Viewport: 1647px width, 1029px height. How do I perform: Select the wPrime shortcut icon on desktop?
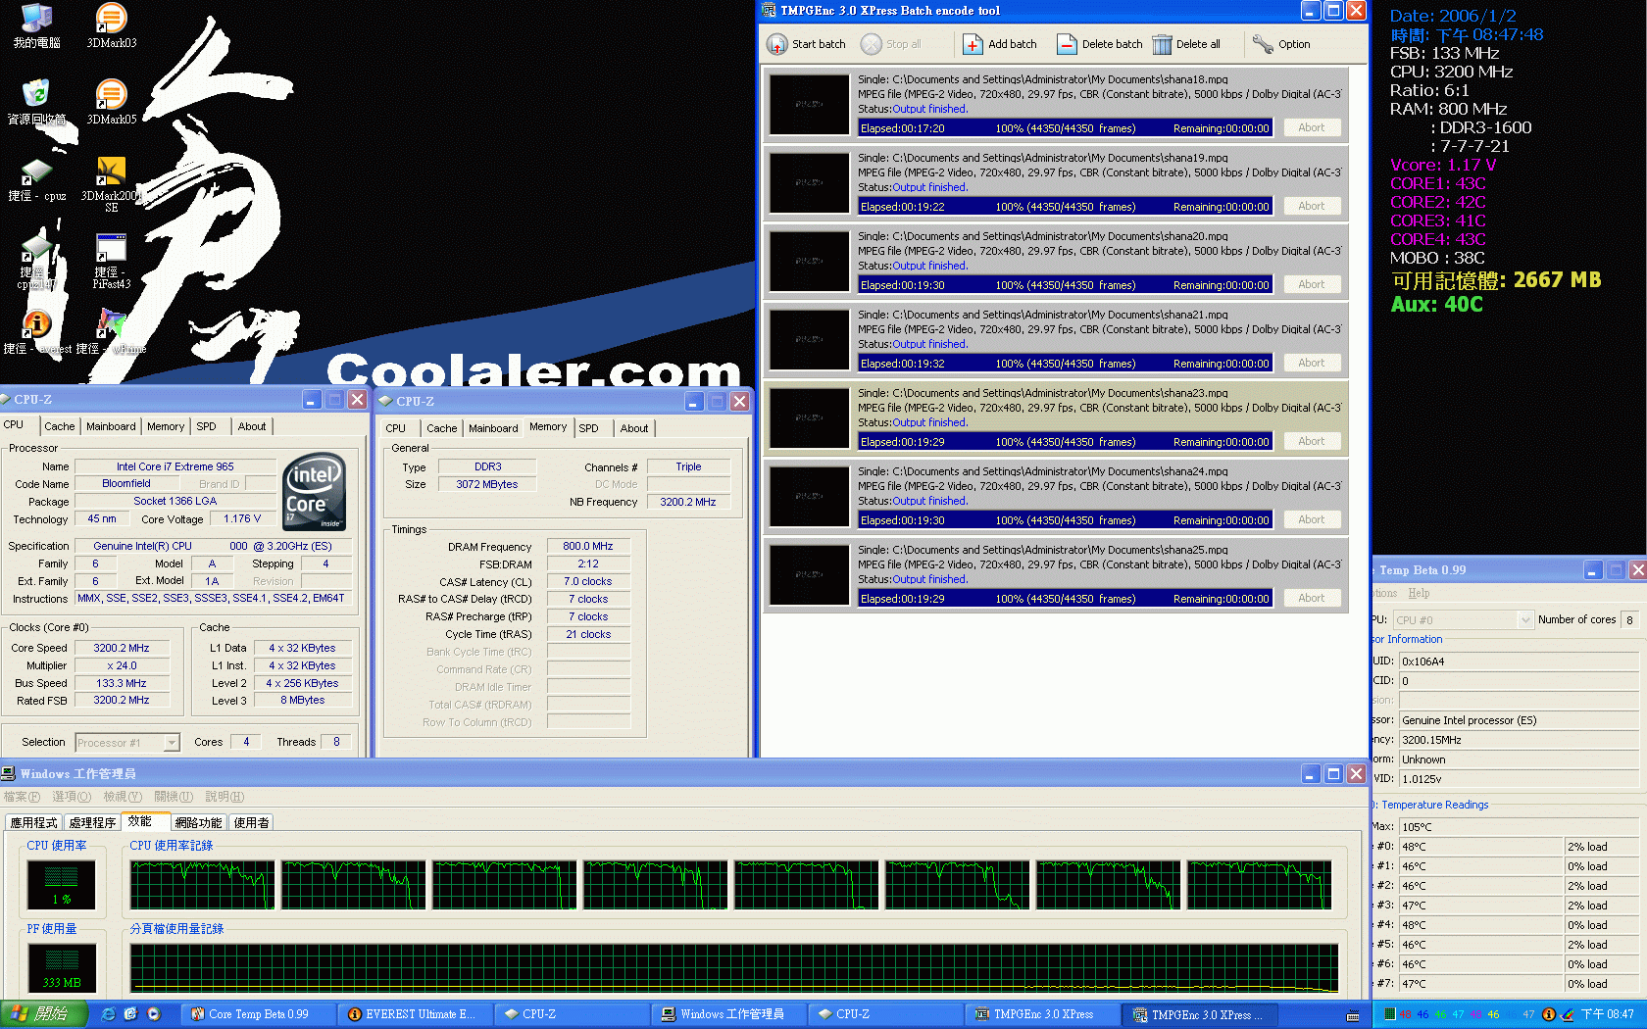tap(111, 332)
